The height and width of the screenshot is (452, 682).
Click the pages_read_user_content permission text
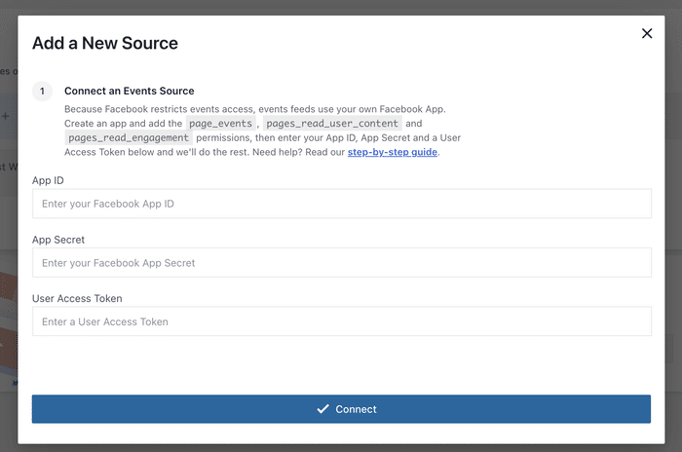[x=332, y=124]
